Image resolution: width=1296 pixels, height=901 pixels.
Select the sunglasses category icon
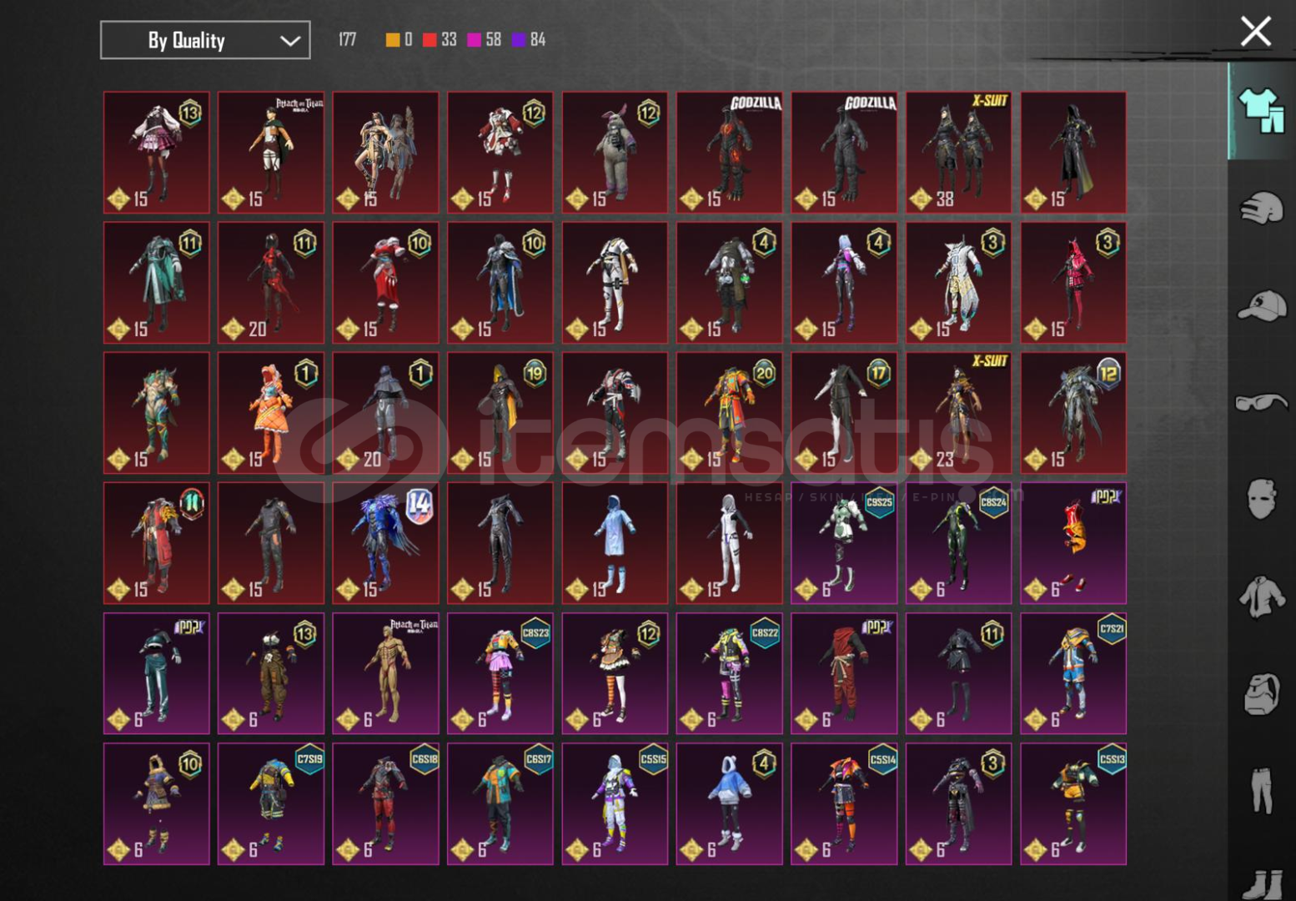point(1261,403)
